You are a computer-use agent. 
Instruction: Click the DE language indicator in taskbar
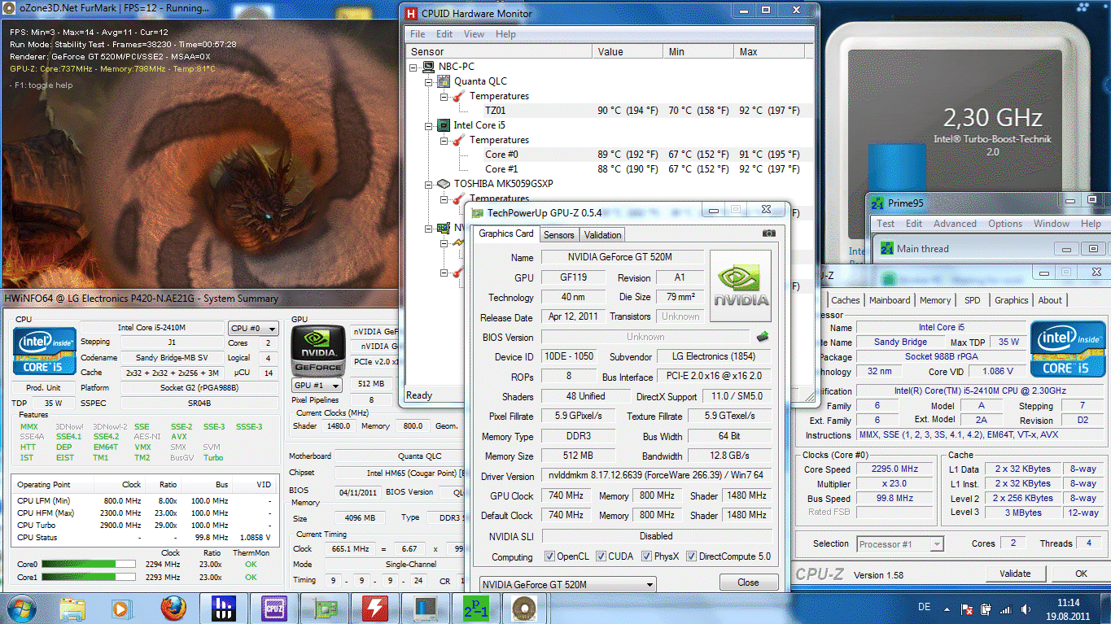(x=924, y=608)
